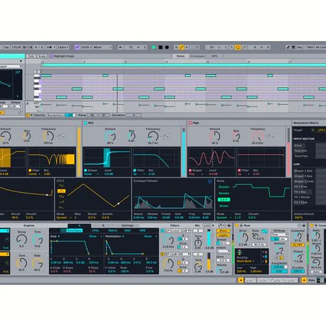
Task: Toggle the High band activator square
Action: click(x=190, y=123)
